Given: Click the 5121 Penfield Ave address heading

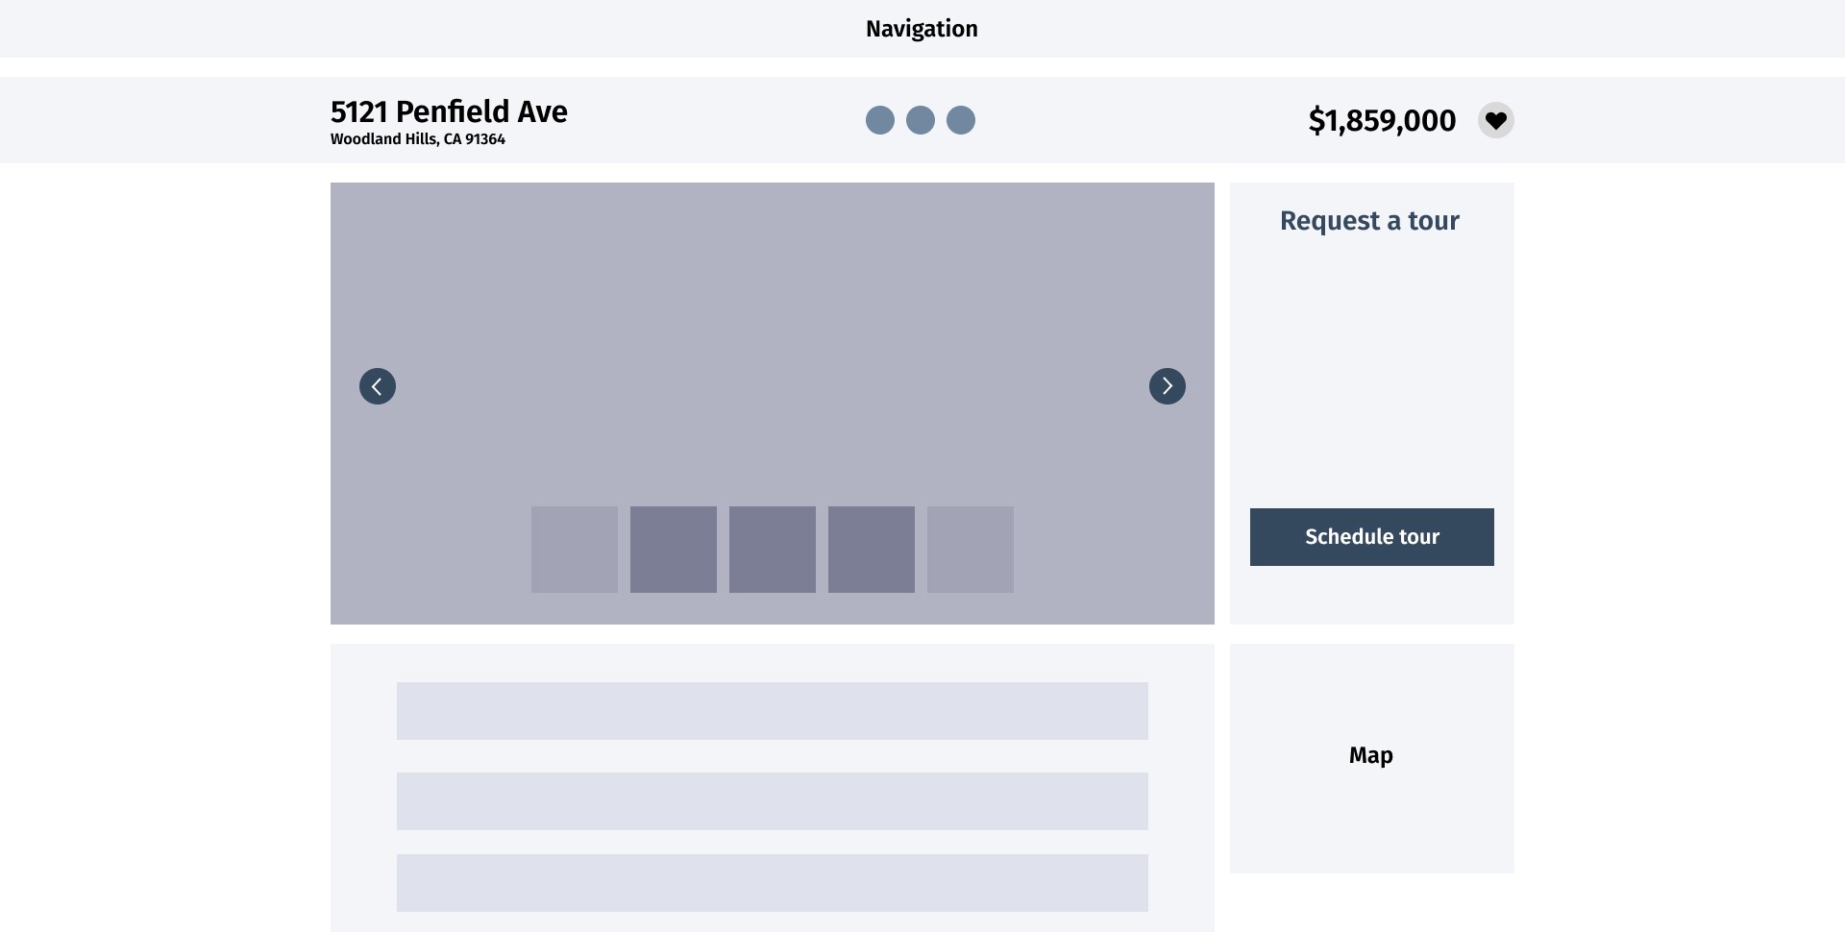Looking at the screenshot, I should [x=449, y=111].
